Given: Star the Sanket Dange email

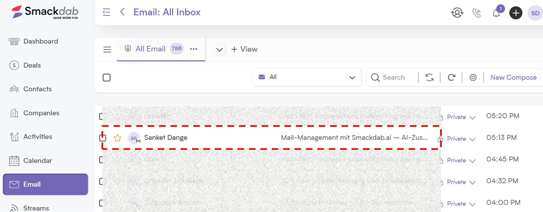Looking at the screenshot, I should pos(118,138).
